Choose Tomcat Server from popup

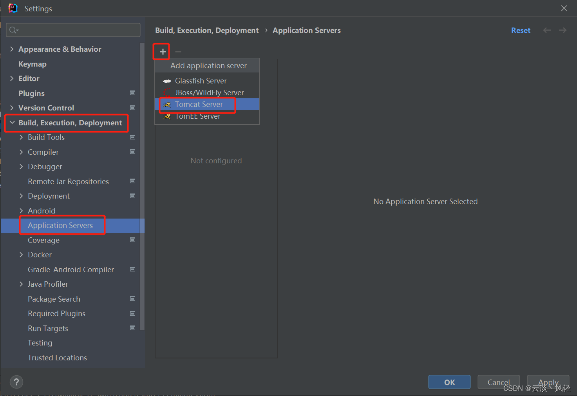[207, 104]
